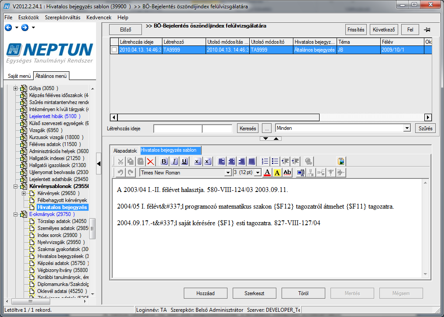
Task: Align text right
Action: tap(241, 162)
